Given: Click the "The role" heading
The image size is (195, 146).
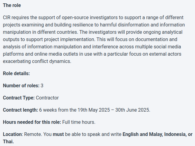Looking at the screenshot, I should tap(12, 5).
